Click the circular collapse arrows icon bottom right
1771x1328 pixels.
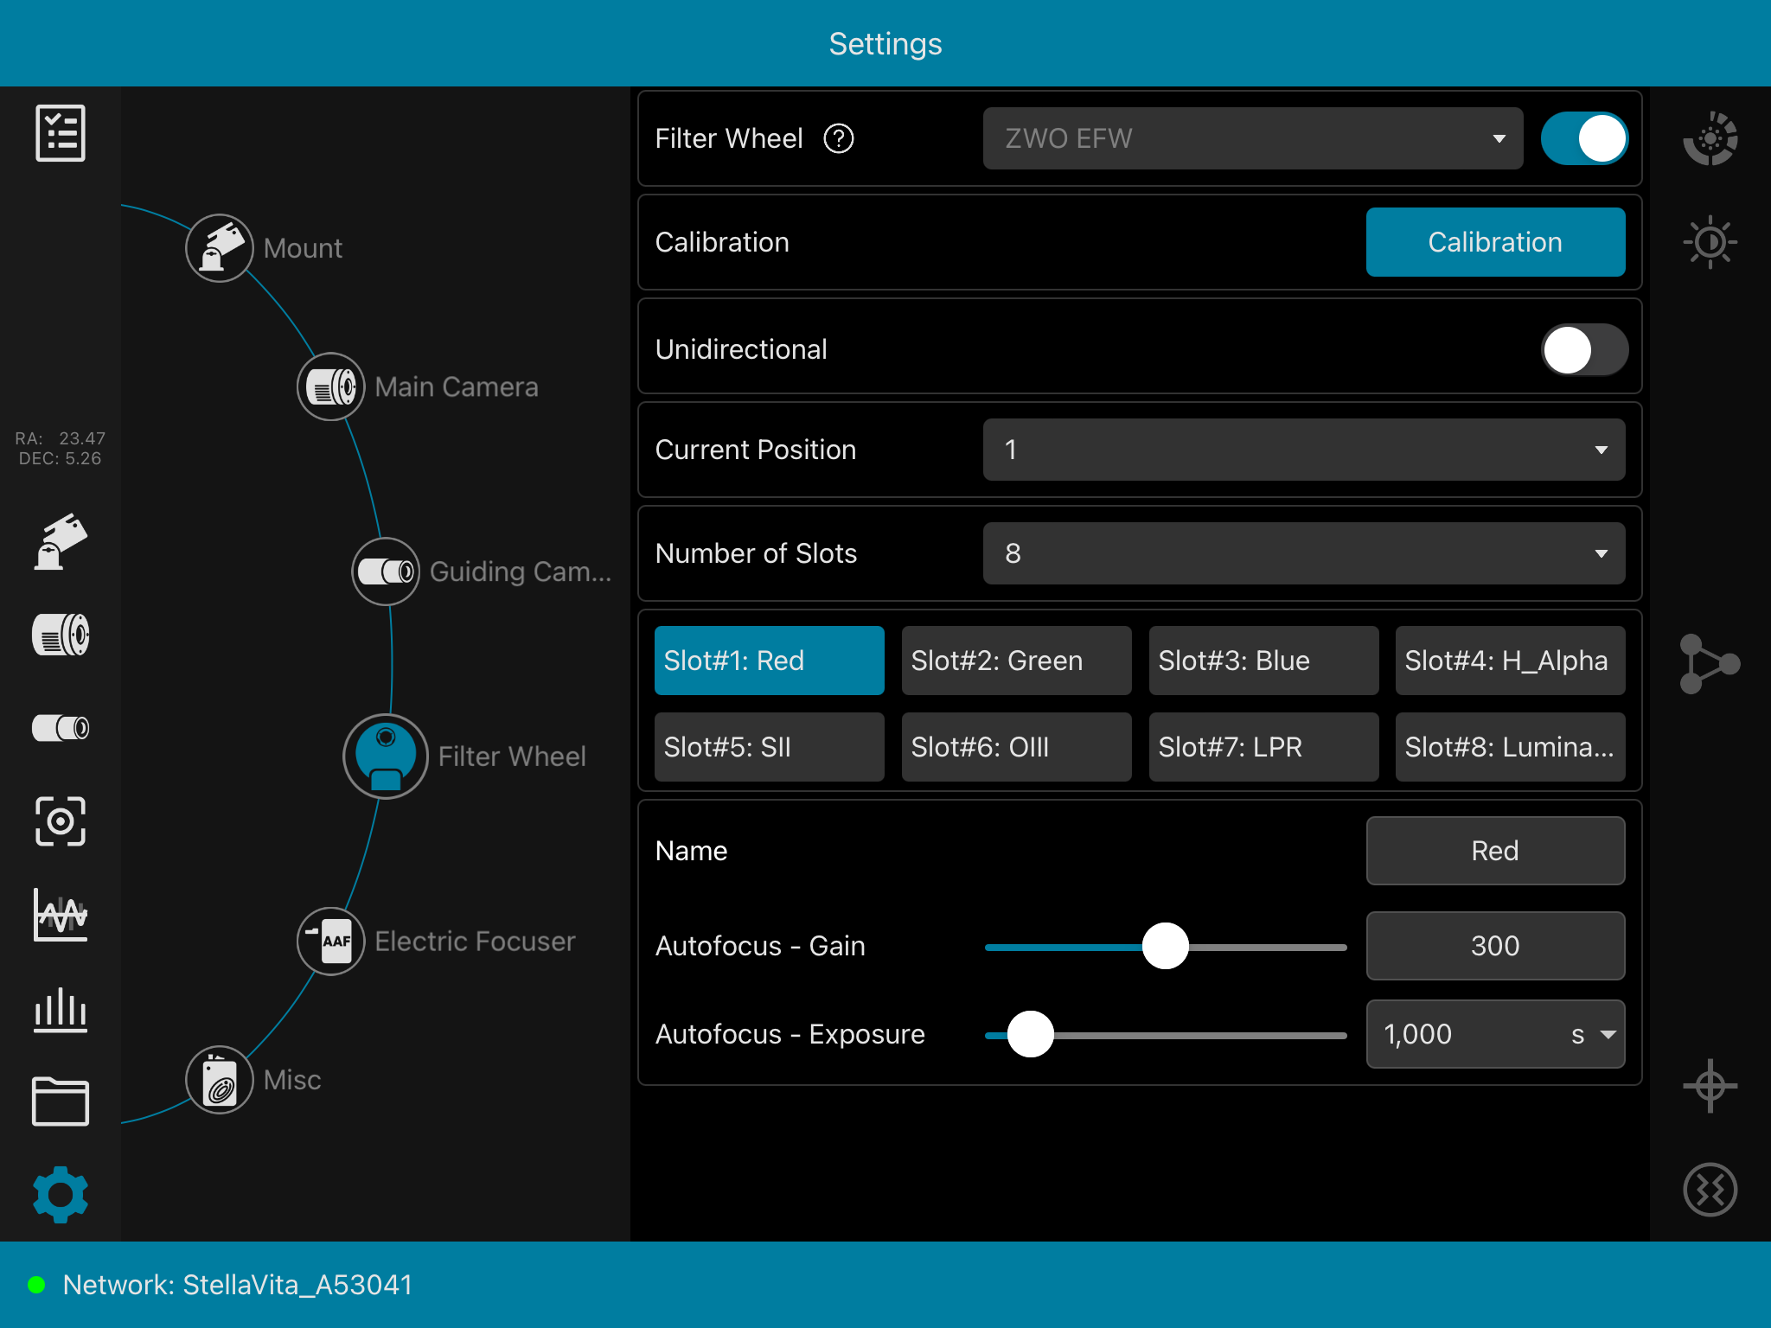click(1710, 1190)
